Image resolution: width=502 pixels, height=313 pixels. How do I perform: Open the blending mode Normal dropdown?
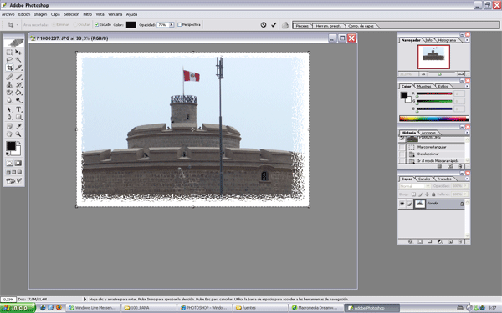point(415,186)
